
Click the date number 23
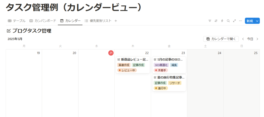click(x=183, y=53)
